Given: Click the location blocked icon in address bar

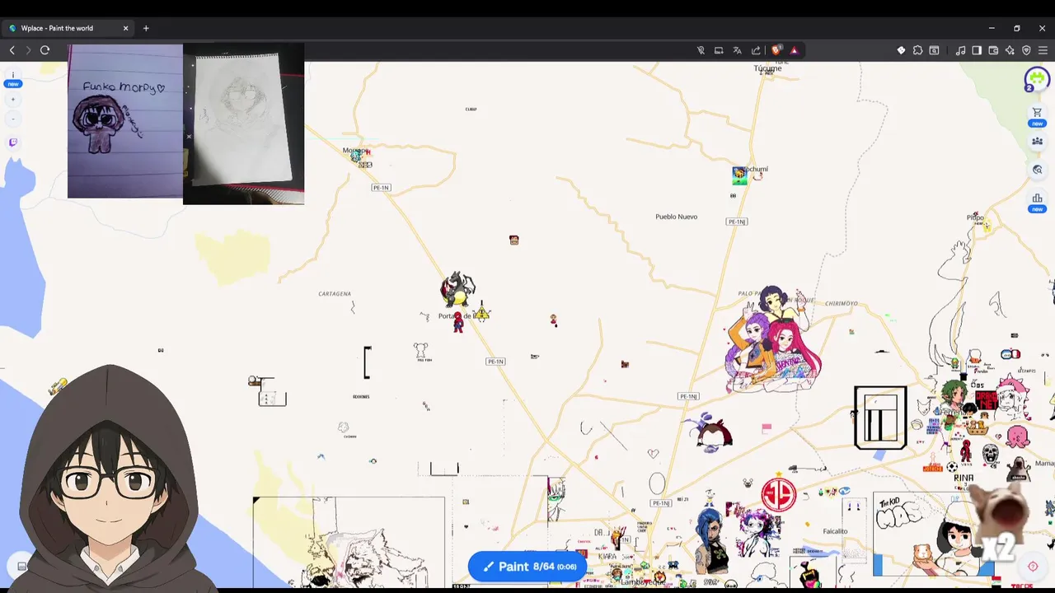Looking at the screenshot, I should click(701, 50).
